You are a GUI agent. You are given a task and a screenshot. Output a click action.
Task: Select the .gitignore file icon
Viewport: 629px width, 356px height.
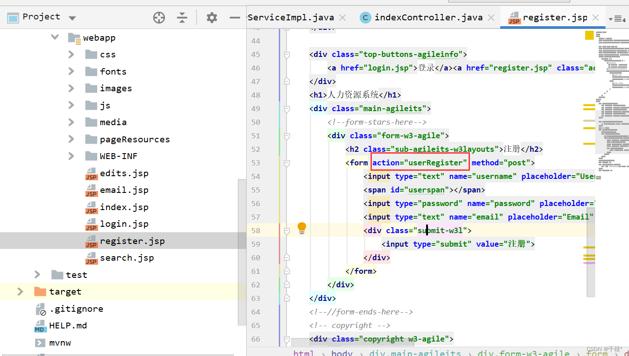coord(41,309)
